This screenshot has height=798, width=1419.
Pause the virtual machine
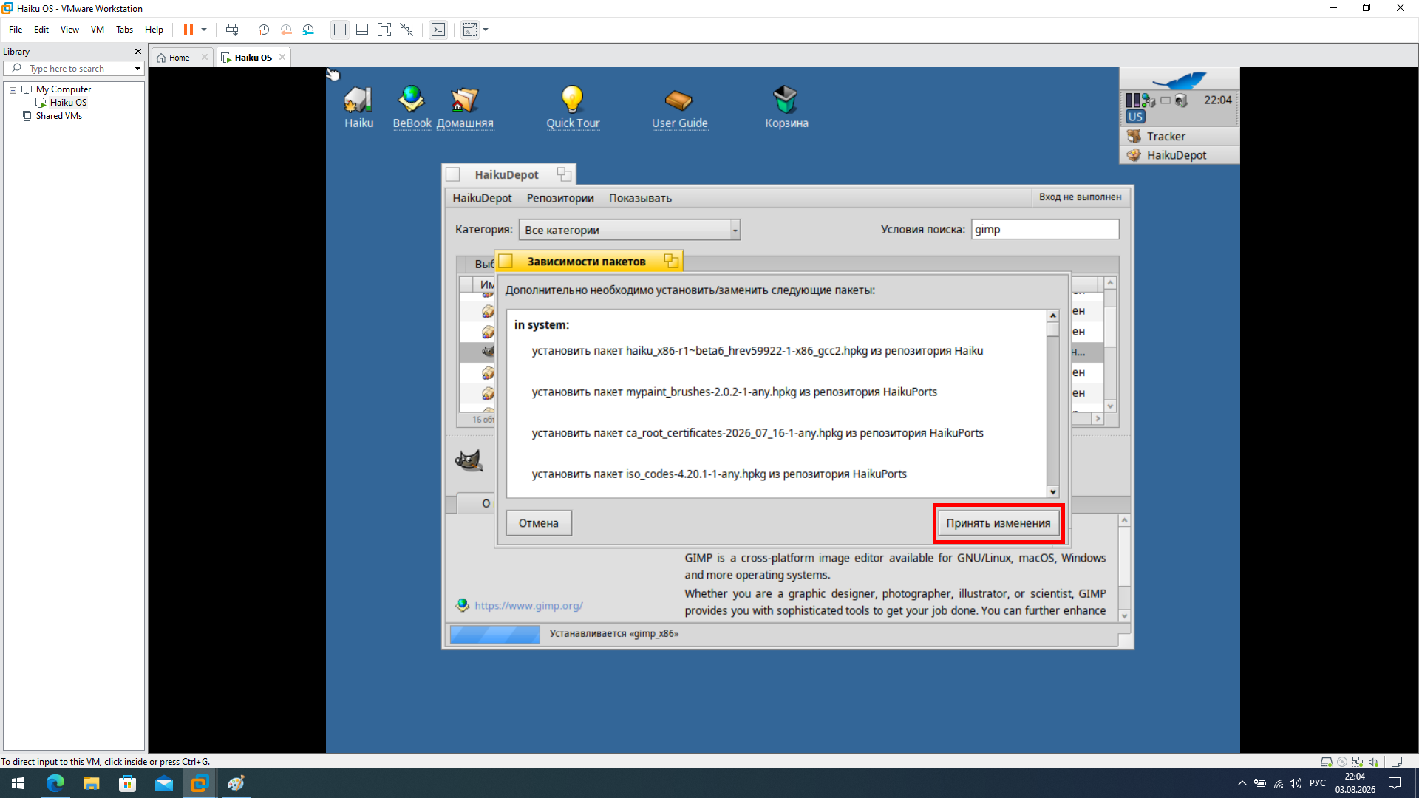coord(188,30)
